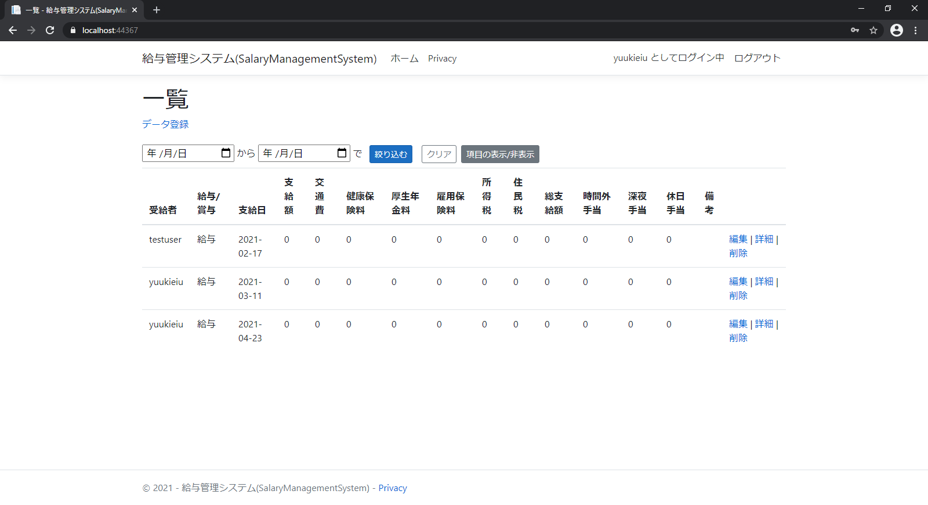
Task: Click the クリア button
Action: 439,154
